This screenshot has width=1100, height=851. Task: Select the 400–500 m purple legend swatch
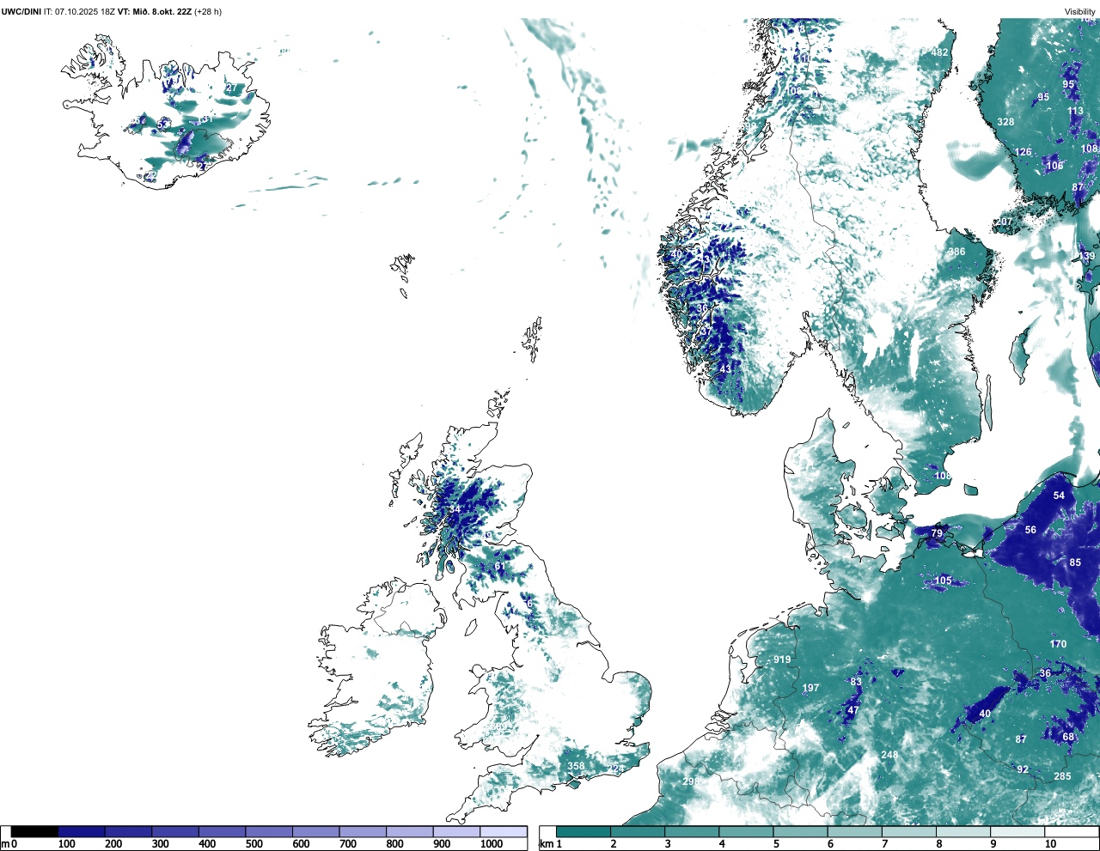222,831
